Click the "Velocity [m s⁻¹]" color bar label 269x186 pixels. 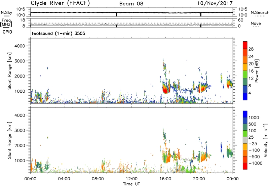click(x=266, y=140)
